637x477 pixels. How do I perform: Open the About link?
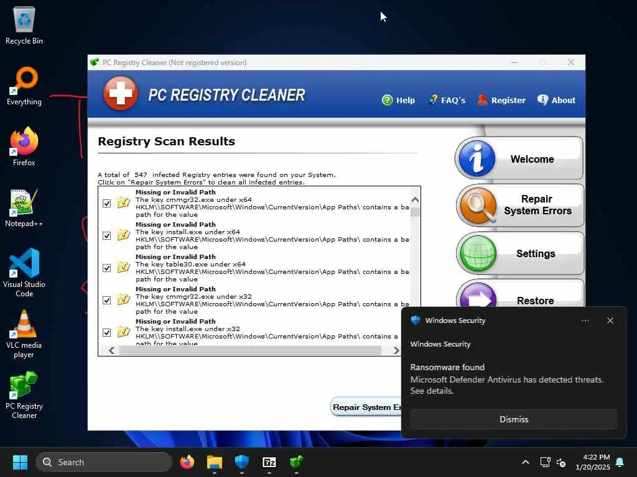click(x=556, y=100)
